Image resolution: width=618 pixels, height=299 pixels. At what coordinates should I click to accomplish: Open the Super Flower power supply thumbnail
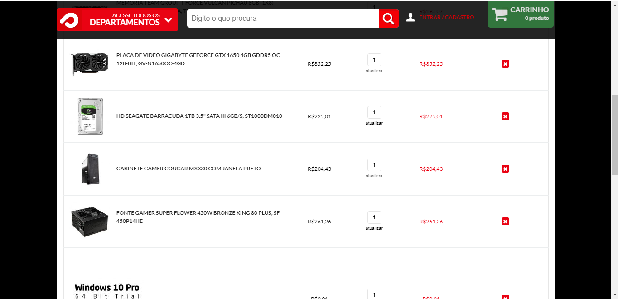tap(90, 222)
